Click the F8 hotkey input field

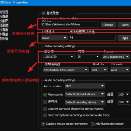pyautogui.click(x=92, y=38)
